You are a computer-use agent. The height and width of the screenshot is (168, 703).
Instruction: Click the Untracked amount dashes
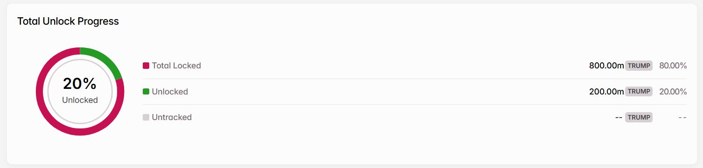[x=619, y=117]
